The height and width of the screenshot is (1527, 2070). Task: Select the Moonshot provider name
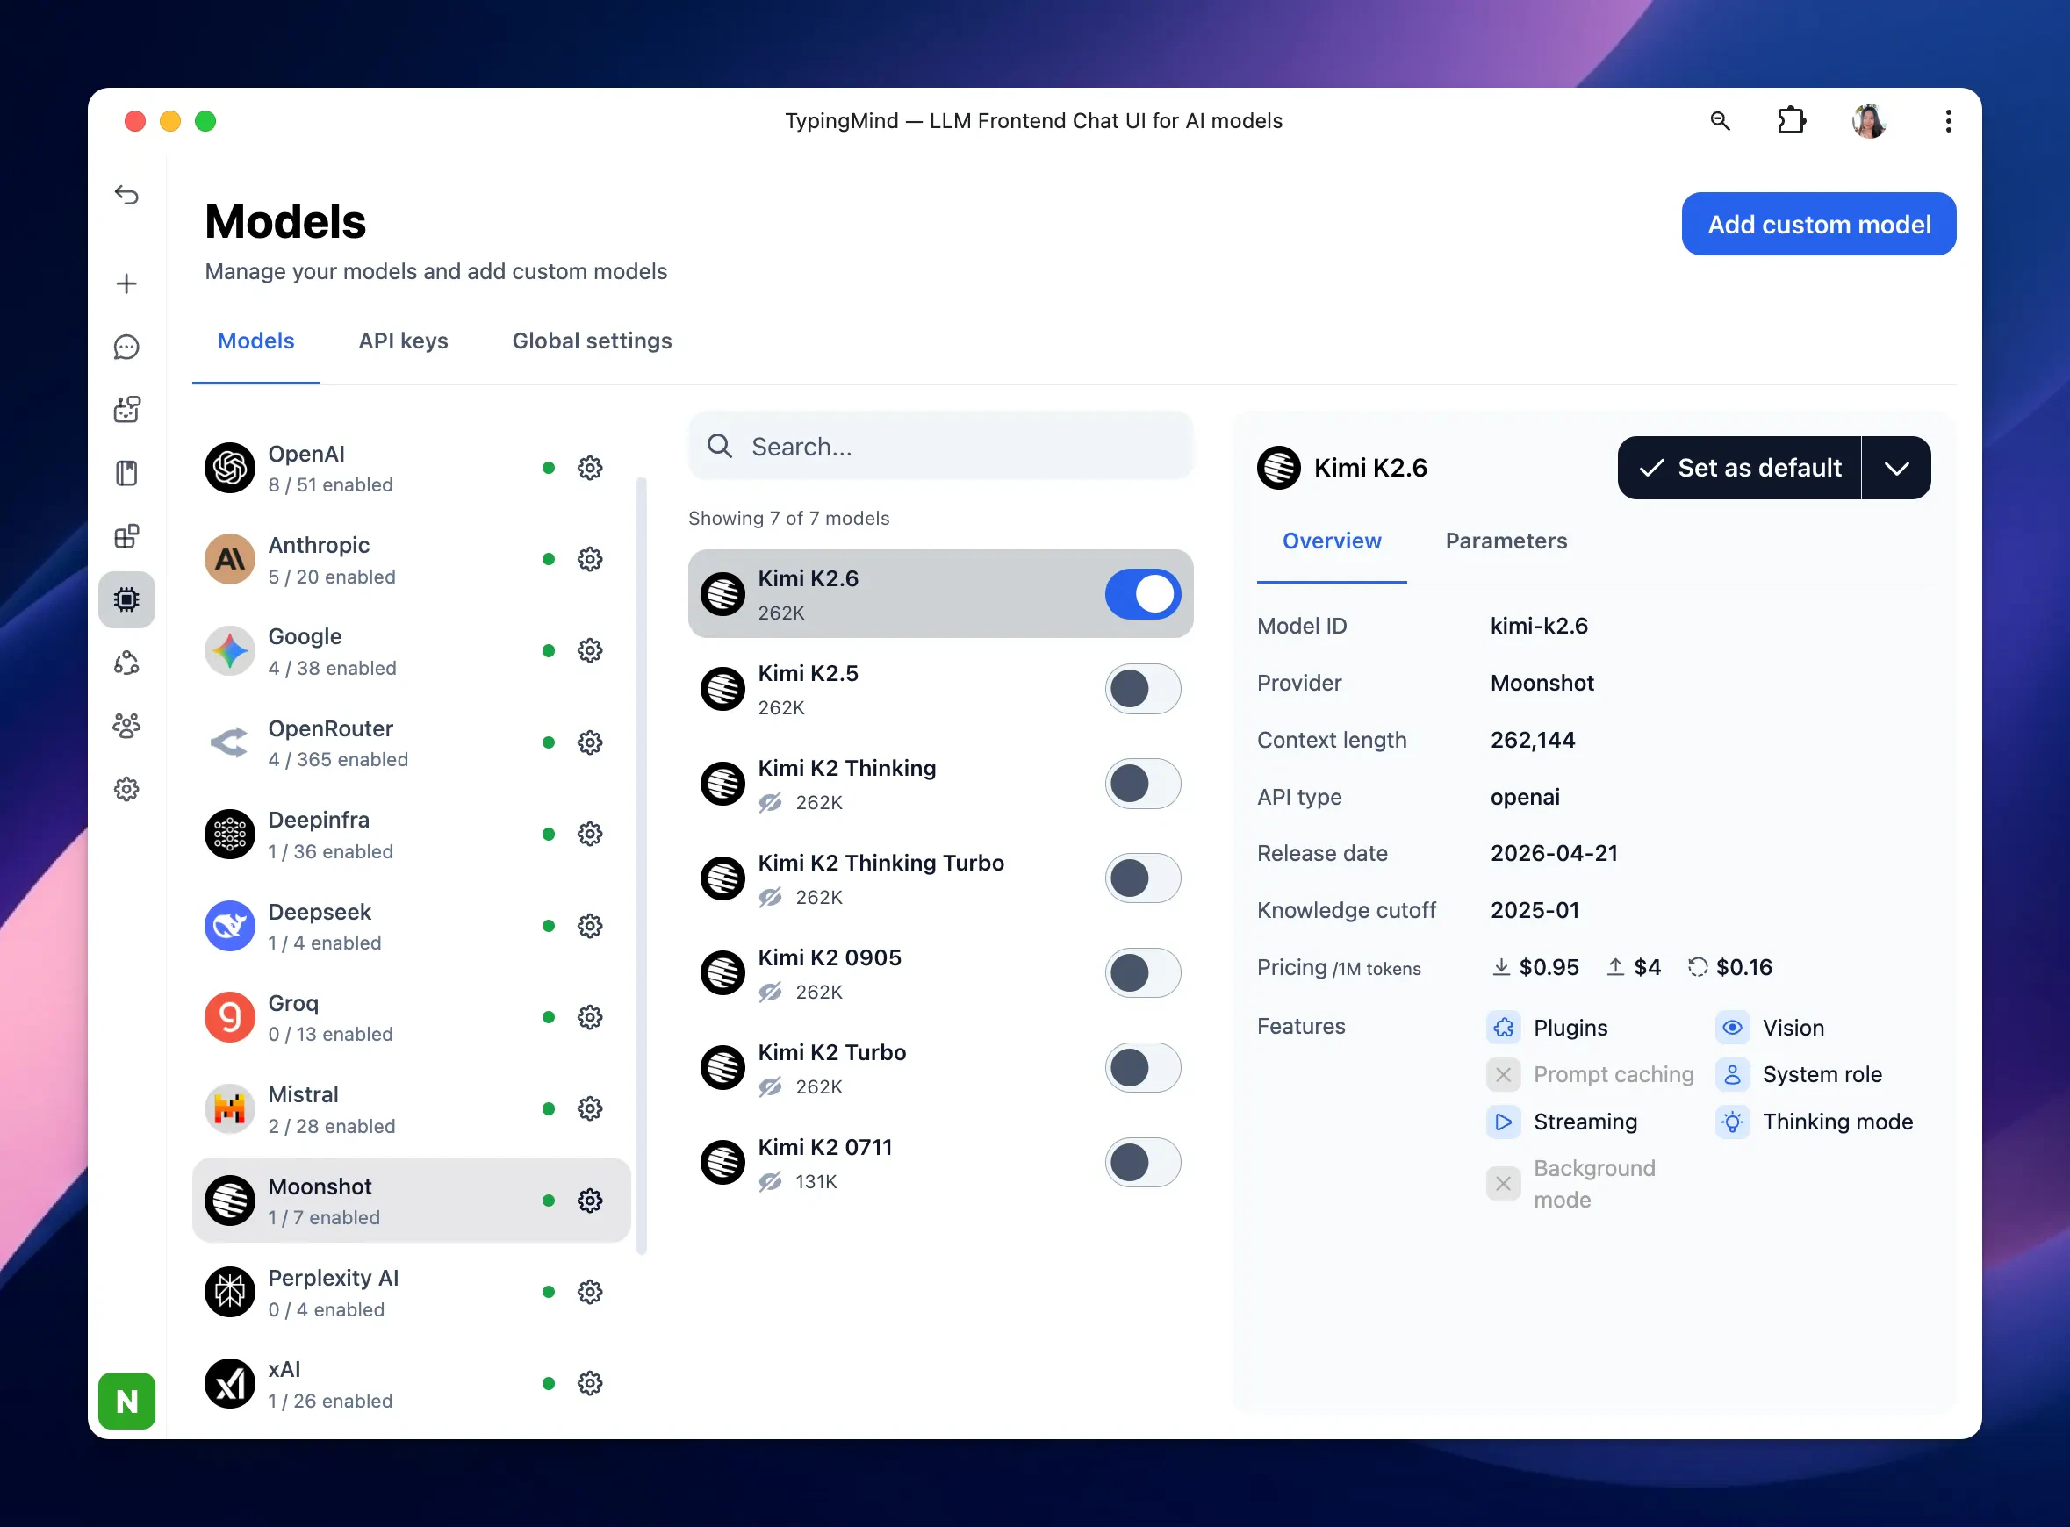[320, 1186]
